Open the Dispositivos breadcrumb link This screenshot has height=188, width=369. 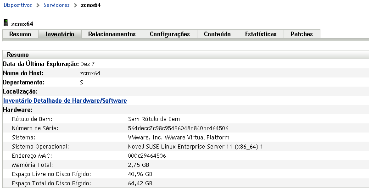click(18, 5)
